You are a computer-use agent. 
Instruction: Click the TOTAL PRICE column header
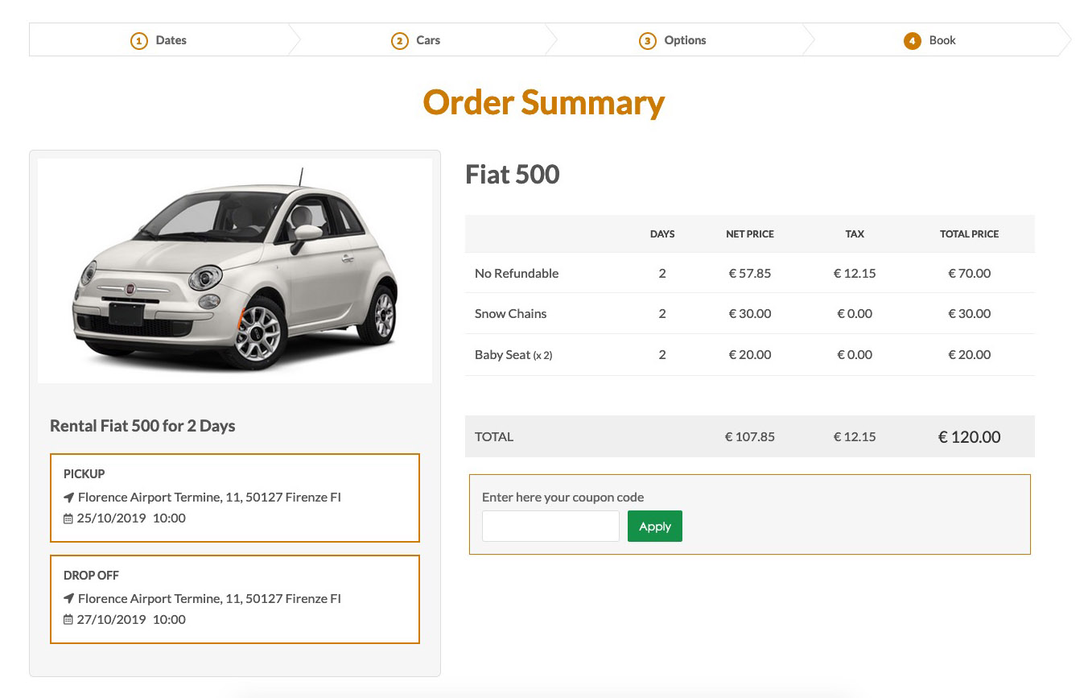970,234
